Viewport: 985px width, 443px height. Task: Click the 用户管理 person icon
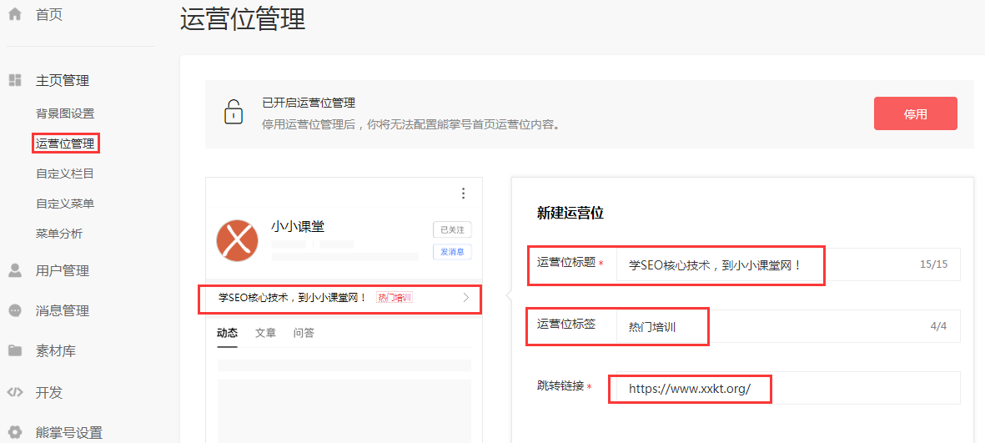[x=14, y=270]
